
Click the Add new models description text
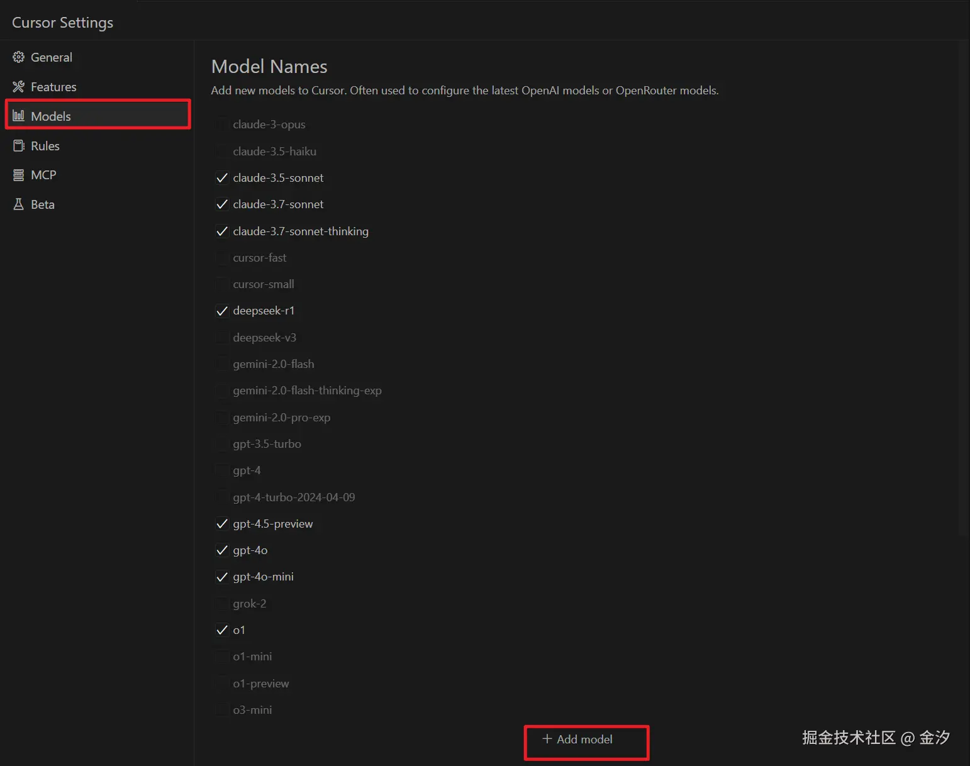tap(465, 91)
